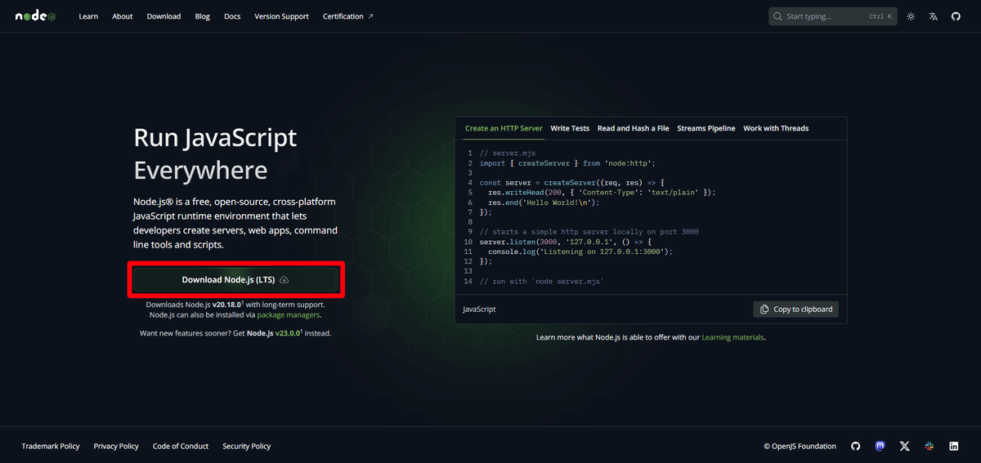This screenshot has width=981, height=463.
Task: Open the language selector icon
Action: coord(933,16)
